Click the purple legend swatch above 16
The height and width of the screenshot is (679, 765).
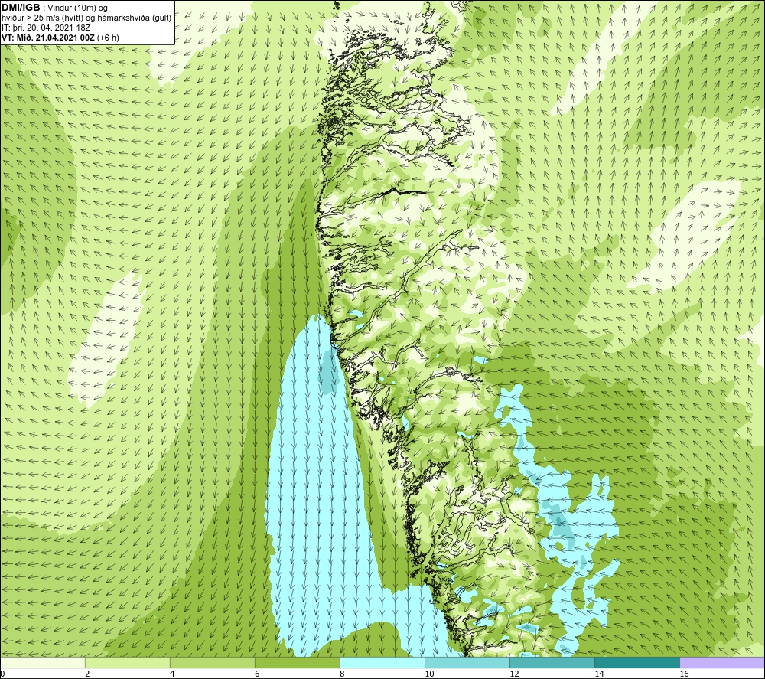pyautogui.click(x=722, y=662)
